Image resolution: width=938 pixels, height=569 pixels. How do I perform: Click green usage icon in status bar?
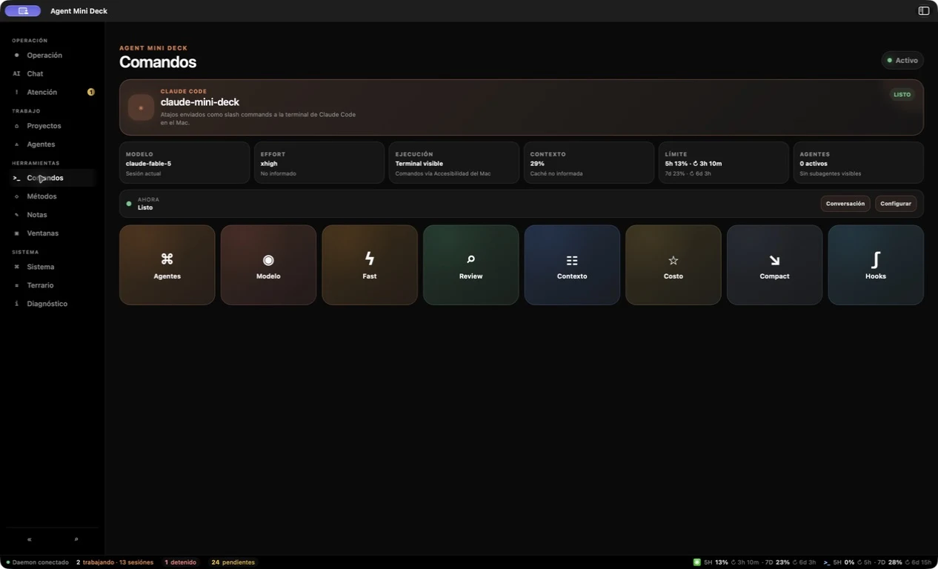click(x=696, y=562)
